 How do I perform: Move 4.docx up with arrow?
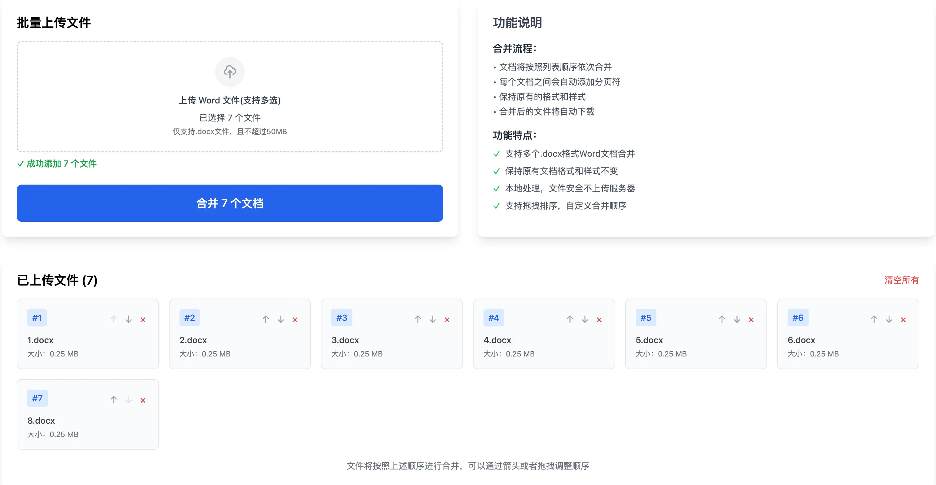(570, 319)
